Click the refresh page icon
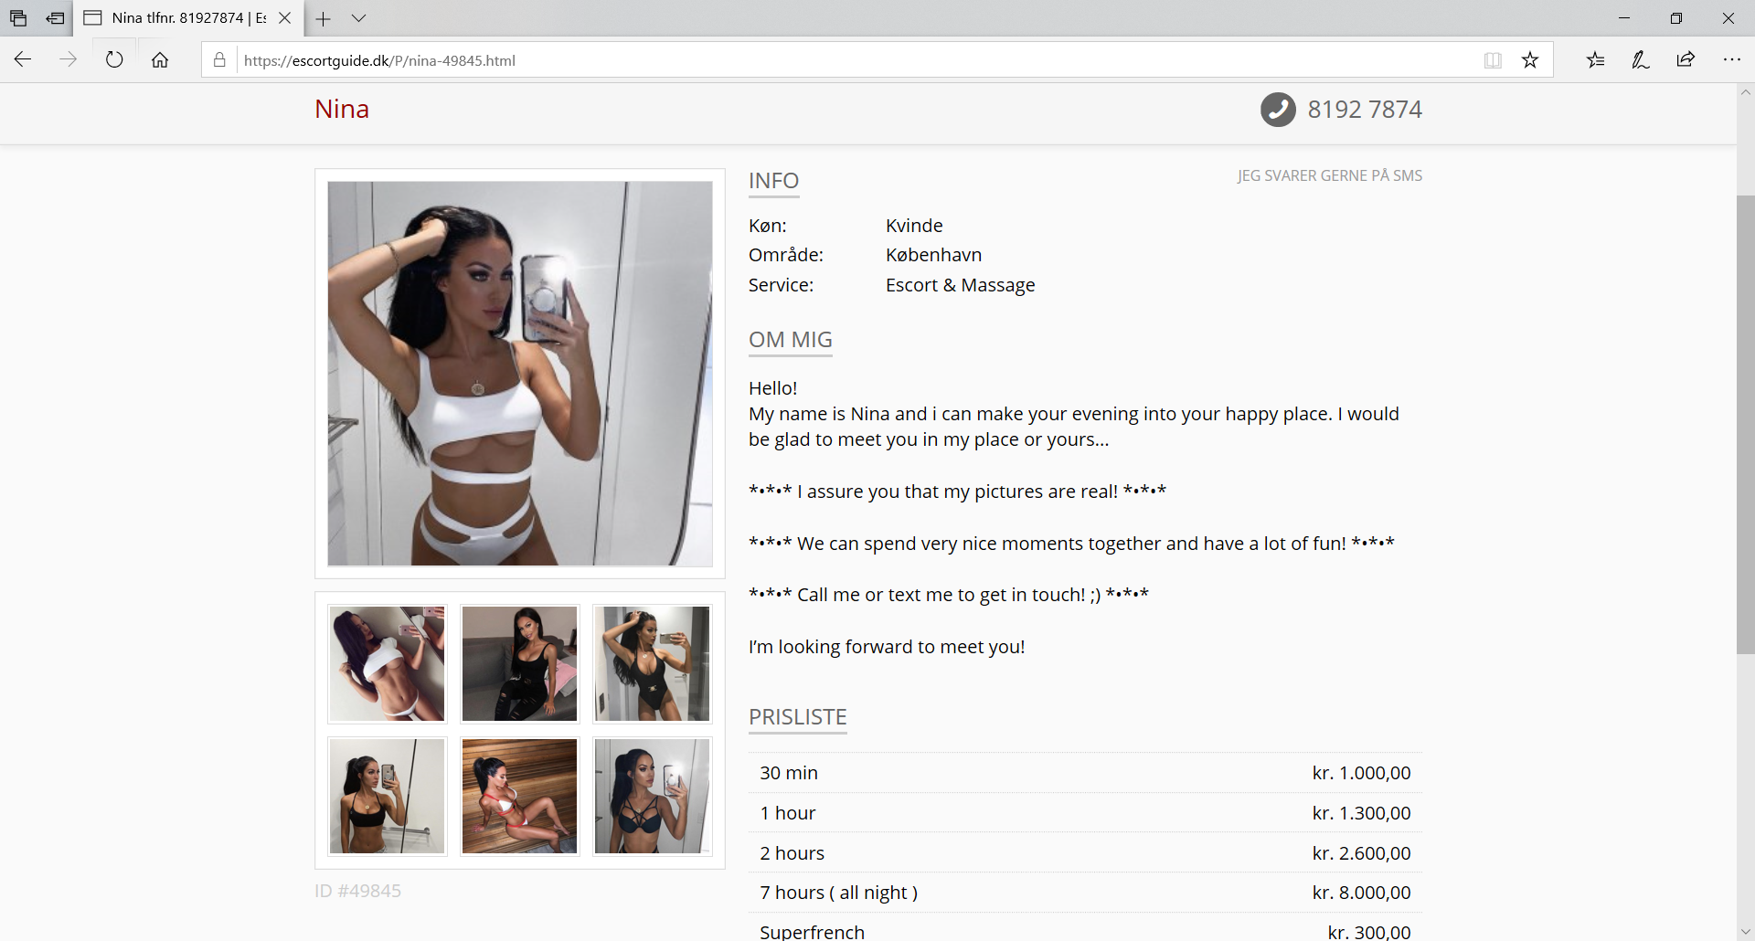 pyautogui.click(x=114, y=60)
